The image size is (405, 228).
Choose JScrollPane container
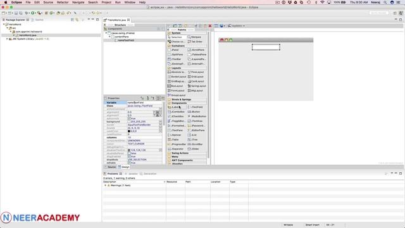[197, 50]
